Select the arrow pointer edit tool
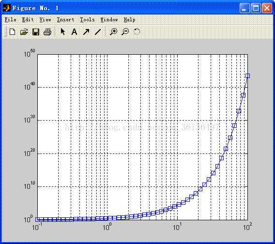This screenshot has height=244, width=275. [62, 32]
